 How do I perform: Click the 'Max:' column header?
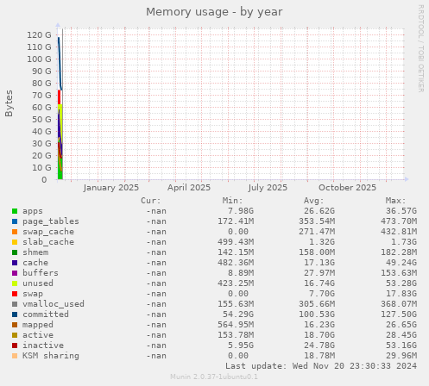[396, 201]
